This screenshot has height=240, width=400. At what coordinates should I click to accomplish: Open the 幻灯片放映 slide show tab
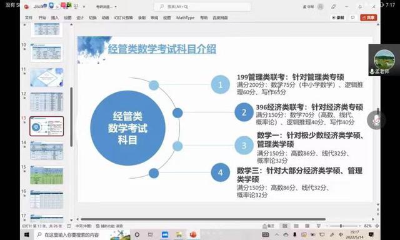[124, 17]
